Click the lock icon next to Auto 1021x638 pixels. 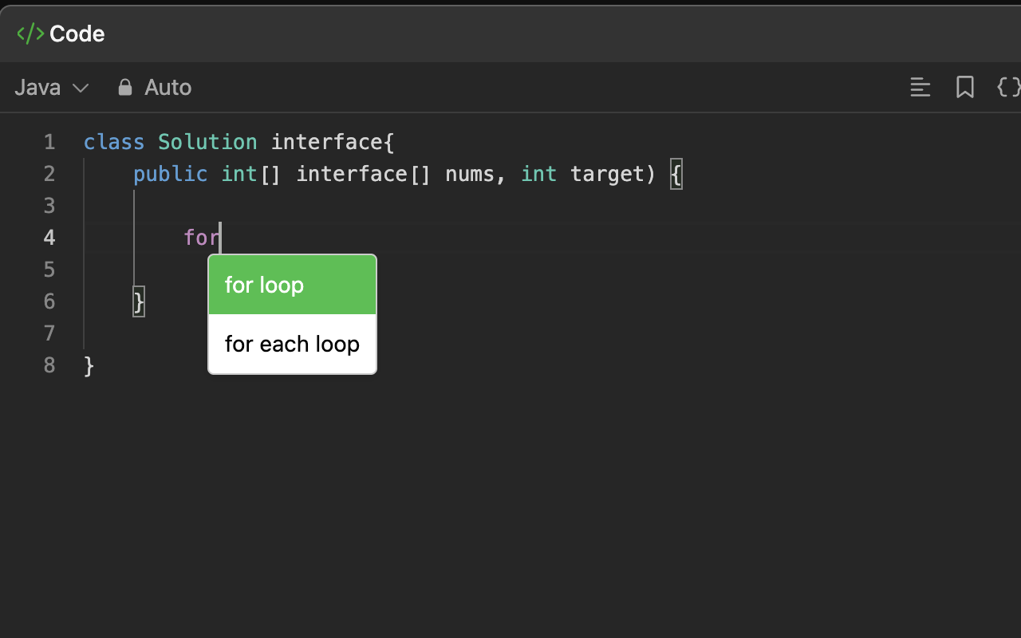click(x=124, y=87)
